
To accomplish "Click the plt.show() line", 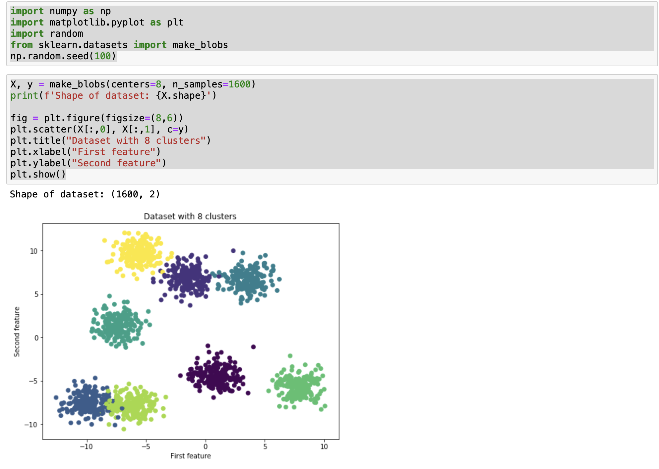I will point(38,175).
